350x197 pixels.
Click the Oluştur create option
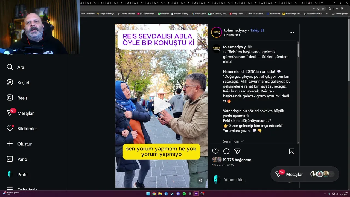click(19, 144)
